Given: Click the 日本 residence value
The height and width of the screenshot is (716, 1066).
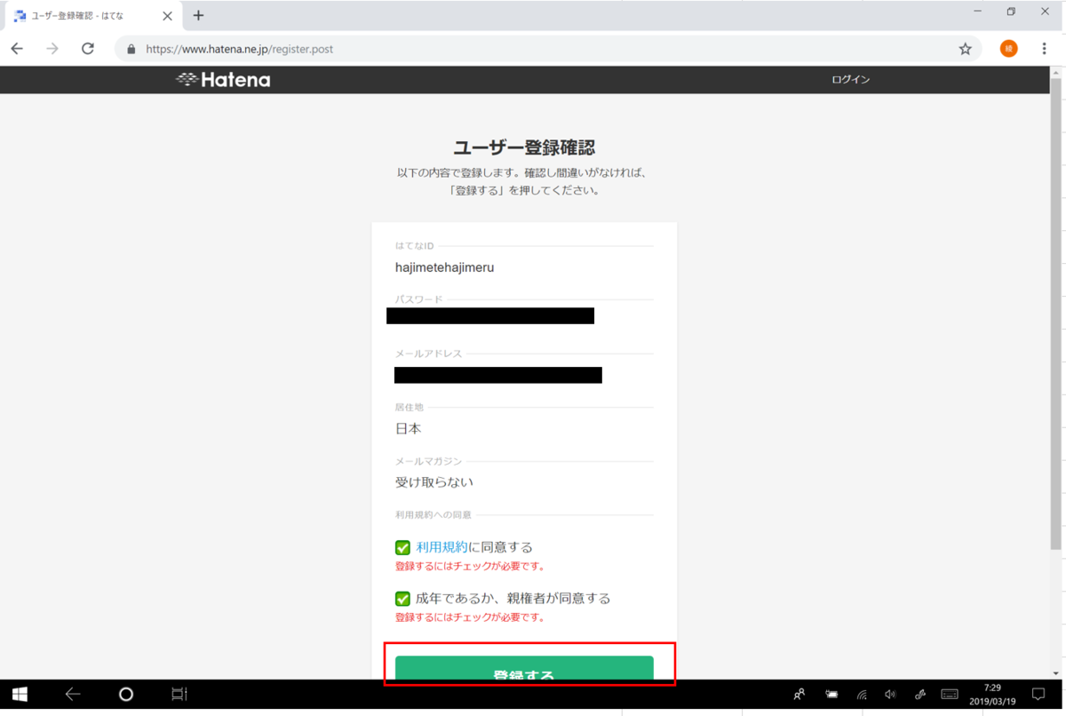Looking at the screenshot, I should (x=408, y=428).
